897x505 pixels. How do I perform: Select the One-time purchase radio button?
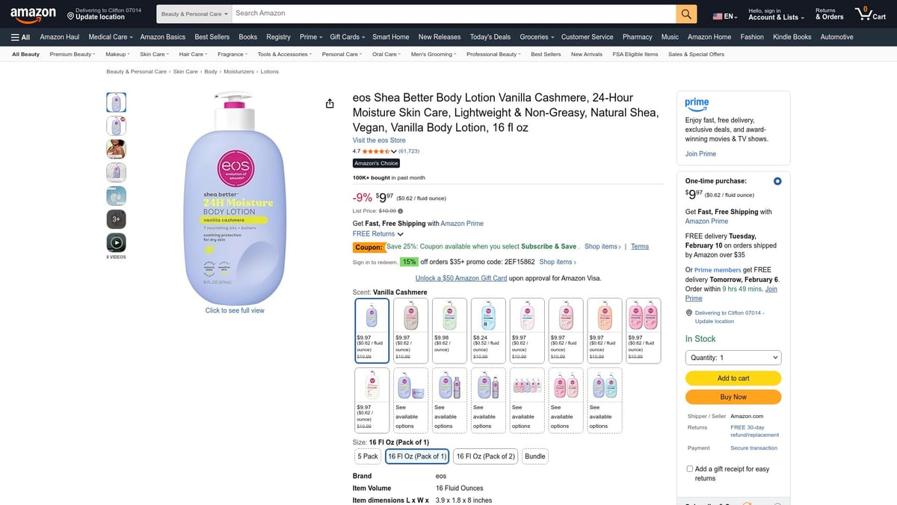tap(777, 180)
